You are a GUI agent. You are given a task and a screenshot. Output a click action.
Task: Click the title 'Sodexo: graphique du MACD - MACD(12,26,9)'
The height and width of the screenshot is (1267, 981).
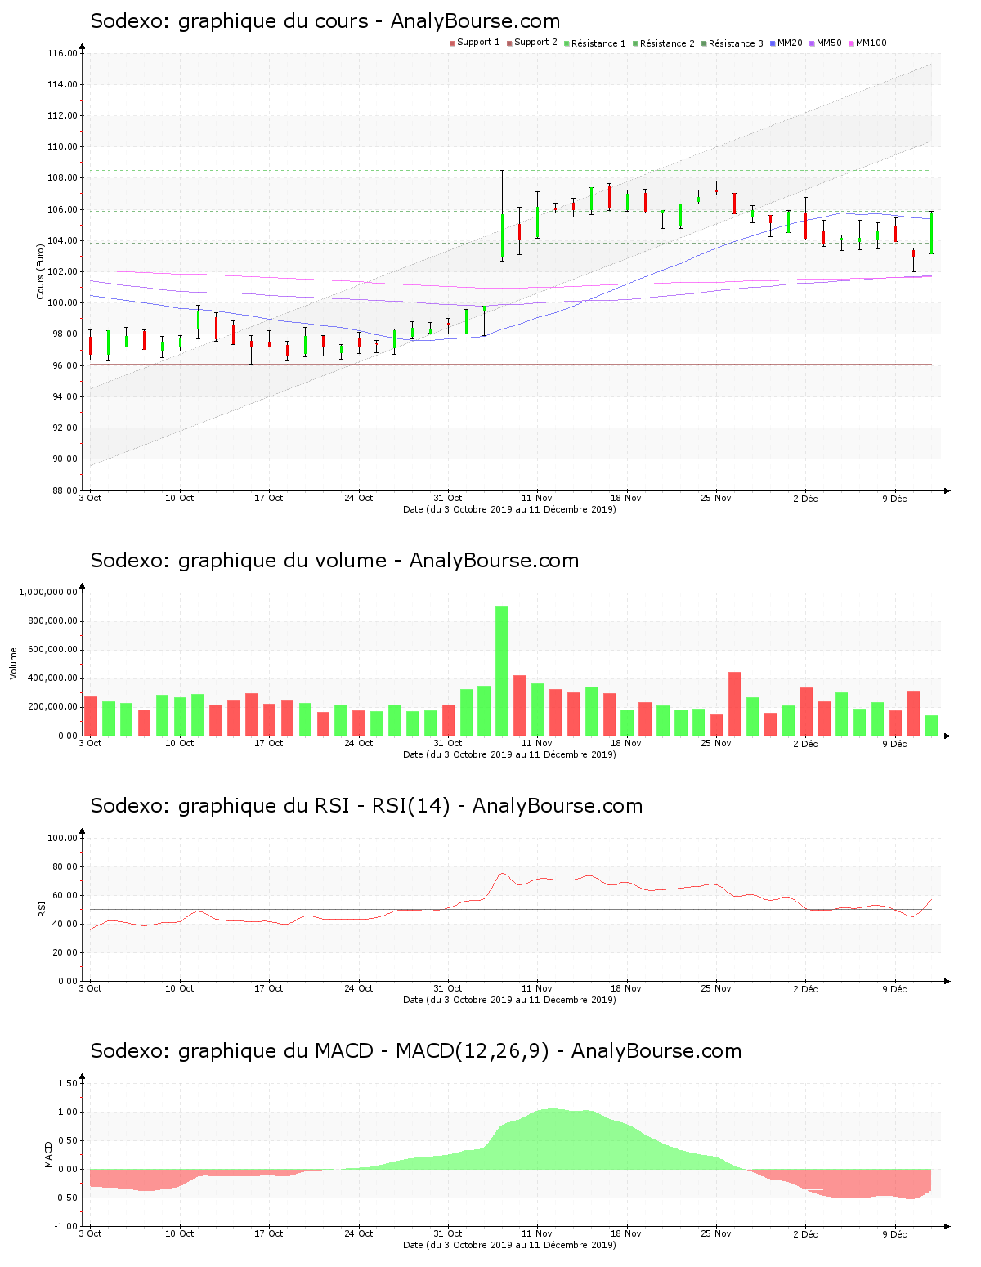point(416,1051)
